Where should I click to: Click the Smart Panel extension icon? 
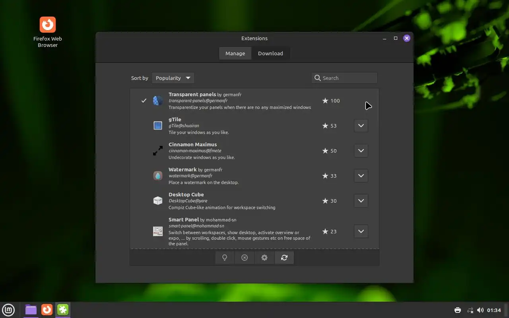(x=158, y=231)
